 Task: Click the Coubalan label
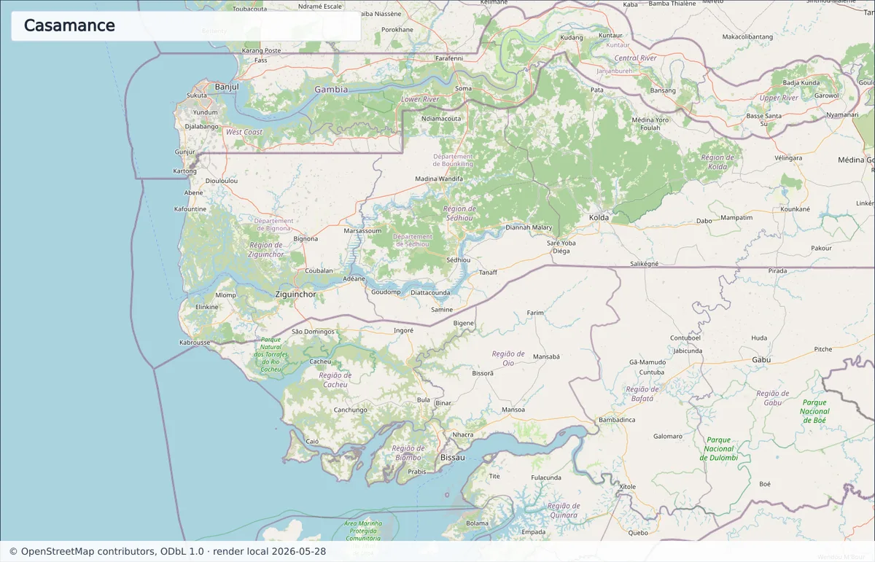(319, 270)
